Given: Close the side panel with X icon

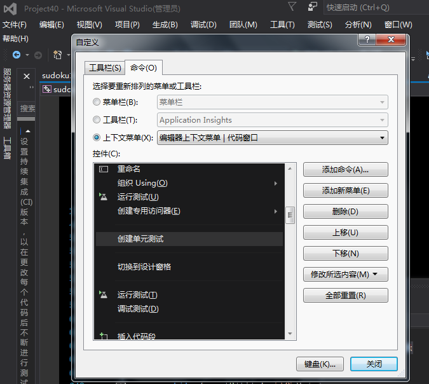Looking at the screenshot, I should tap(27, 76).
